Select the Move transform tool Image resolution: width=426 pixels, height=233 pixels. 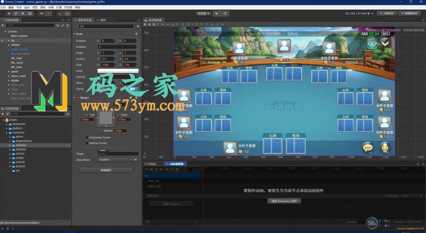pyautogui.click(x=9, y=14)
